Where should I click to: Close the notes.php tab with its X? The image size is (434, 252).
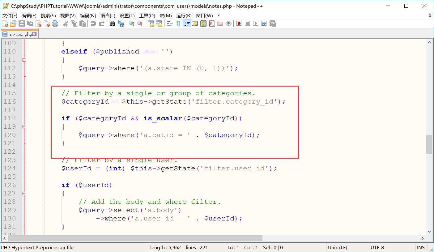pyautogui.click(x=34, y=34)
